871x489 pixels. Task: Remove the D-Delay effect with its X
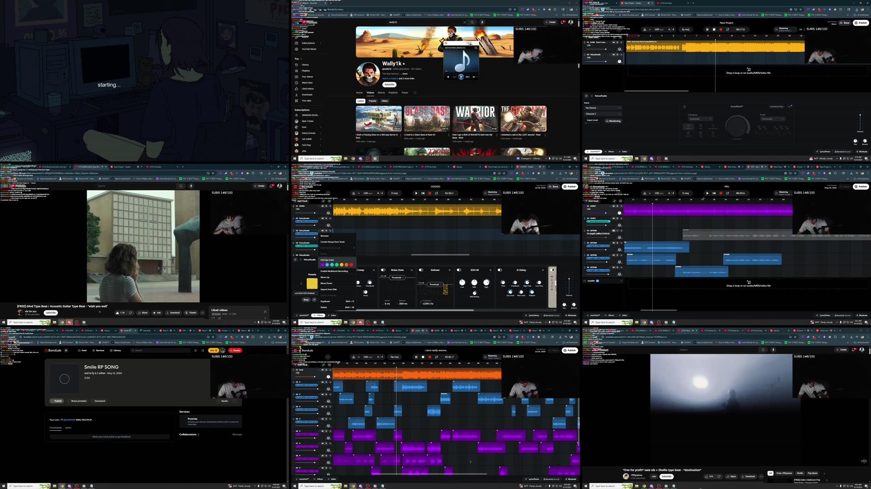pyautogui.click(x=543, y=270)
